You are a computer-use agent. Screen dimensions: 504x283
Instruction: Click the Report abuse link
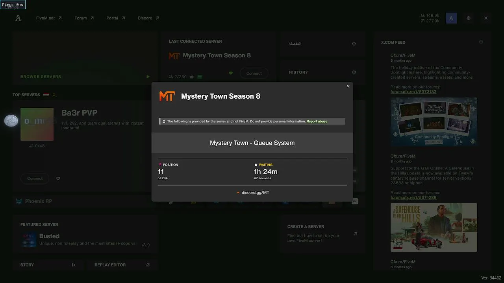317,121
